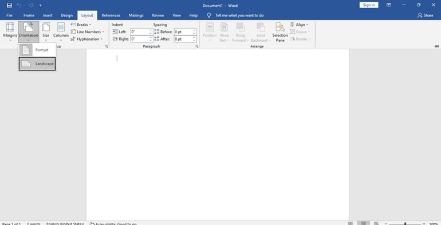
Task: Click the Indent Right value field
Action: [140, 39]
